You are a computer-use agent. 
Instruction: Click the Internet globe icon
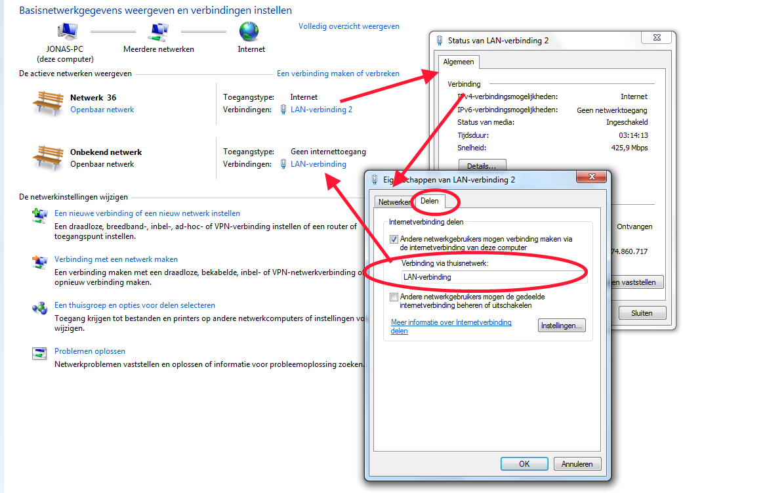(x=249, y=32)
